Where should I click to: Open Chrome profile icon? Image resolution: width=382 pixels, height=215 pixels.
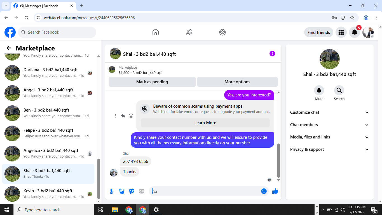click(x=366, y=18)
